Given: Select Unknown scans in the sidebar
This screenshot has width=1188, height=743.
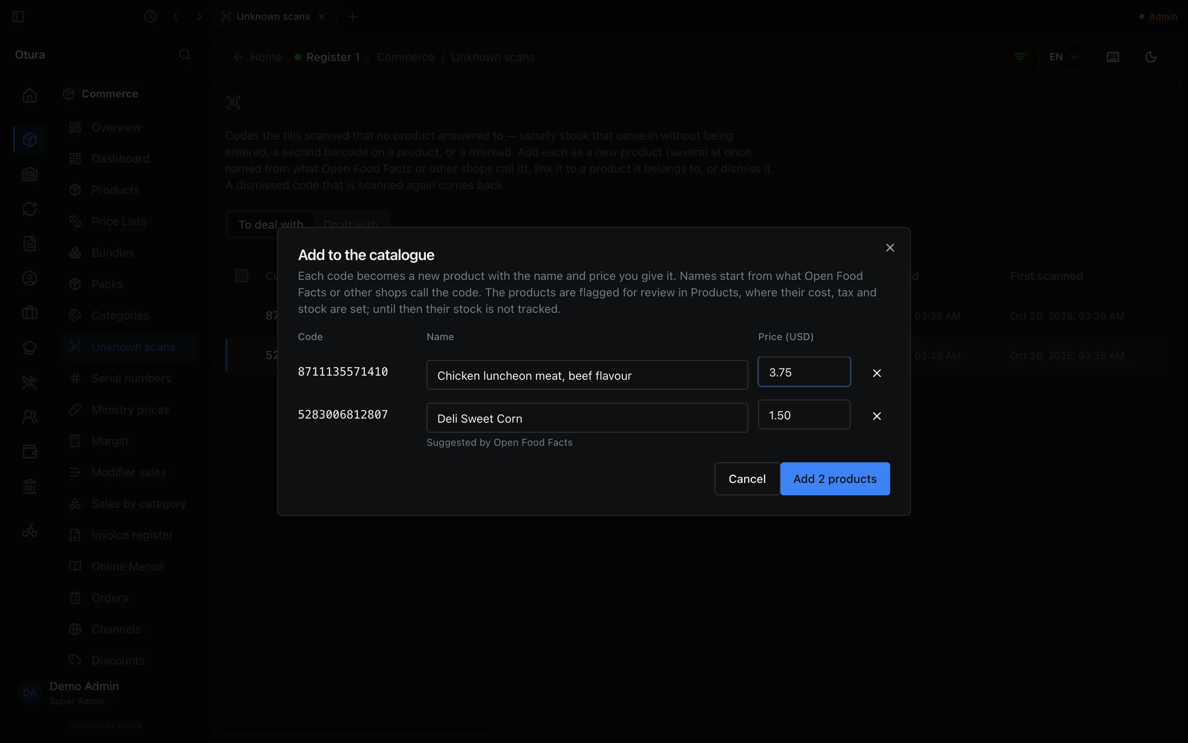Looking at the screenshot, I should (x=130, y=347).
